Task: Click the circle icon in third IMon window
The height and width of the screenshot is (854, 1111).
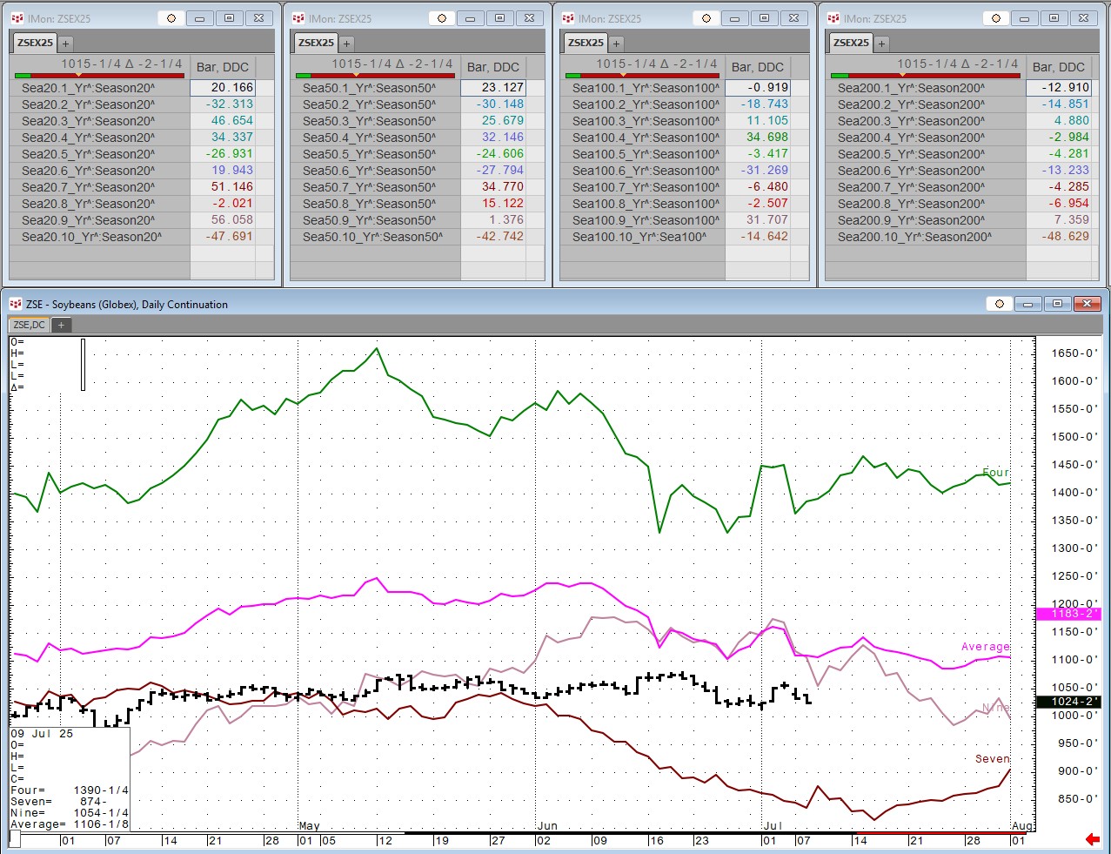Action: (x=706, y=18)
